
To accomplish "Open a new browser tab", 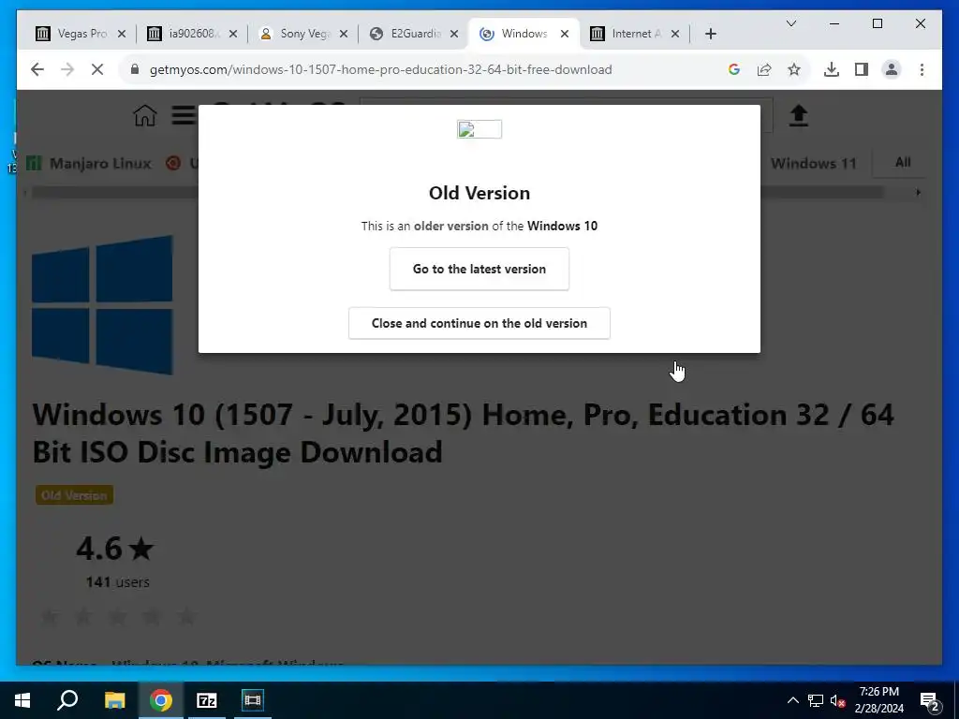I will pos(710,34).
